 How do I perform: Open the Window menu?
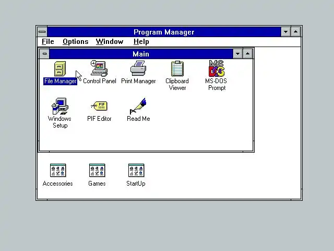110,42
